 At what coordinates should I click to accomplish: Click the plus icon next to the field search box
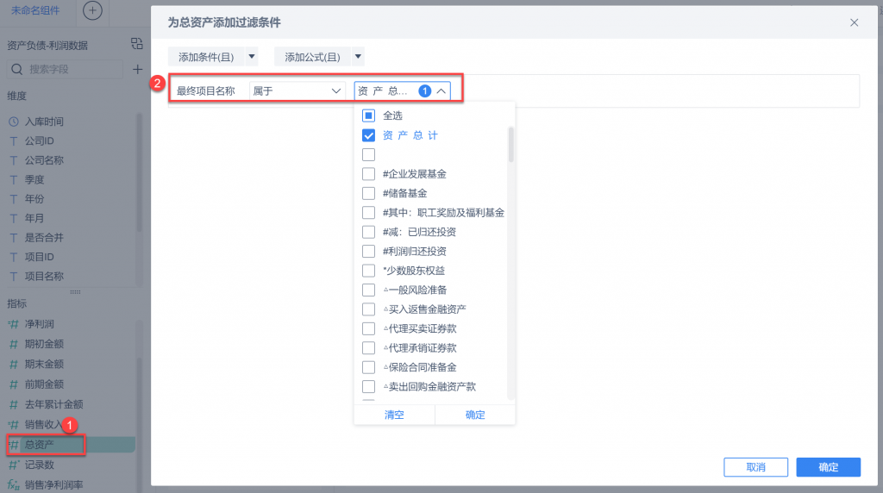[137, 69]
